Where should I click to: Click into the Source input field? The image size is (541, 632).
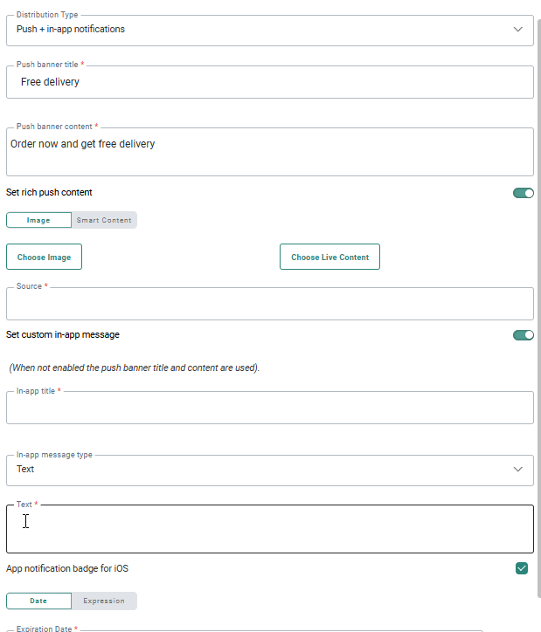coord(269,305)
